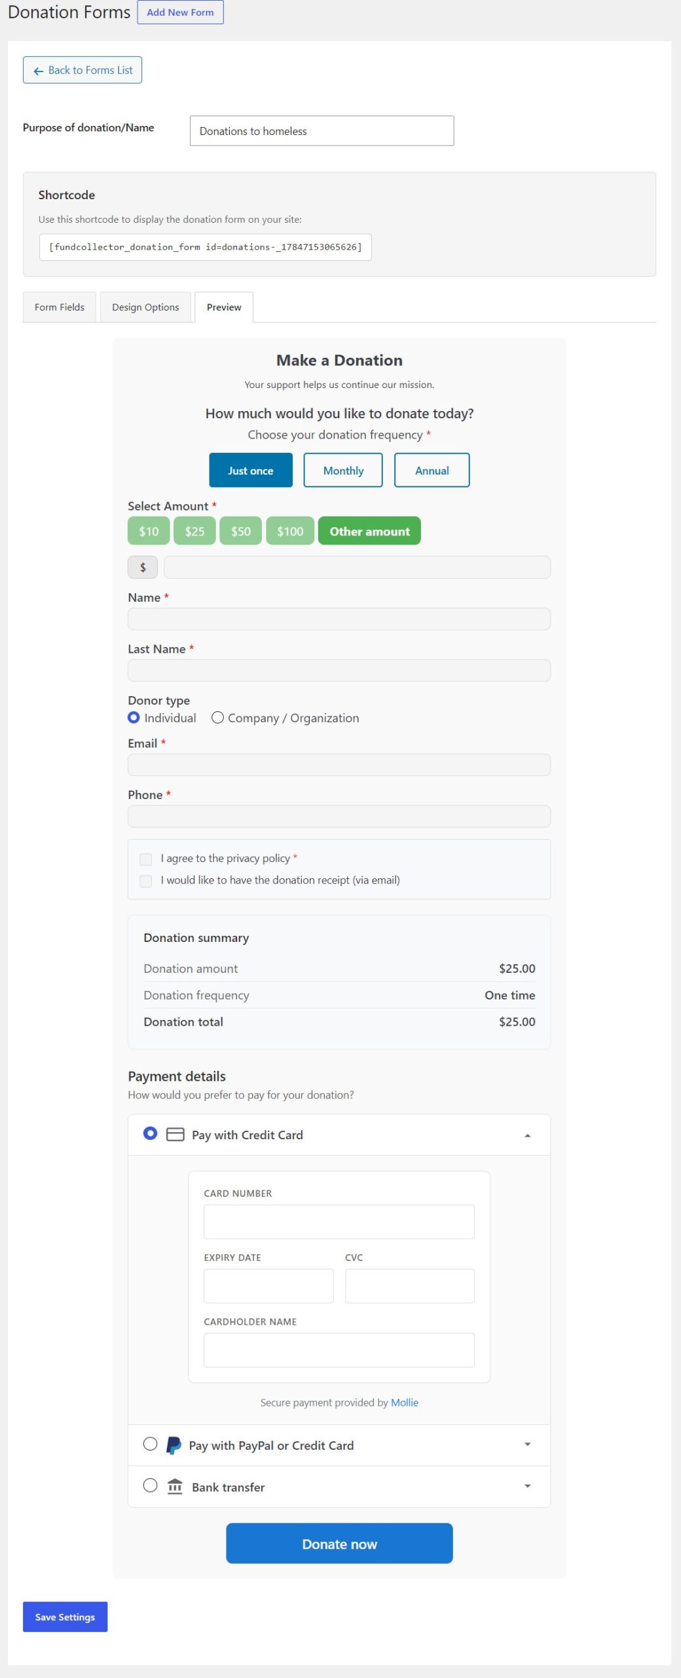
Task: Click the Email input field
Action: 339,764
